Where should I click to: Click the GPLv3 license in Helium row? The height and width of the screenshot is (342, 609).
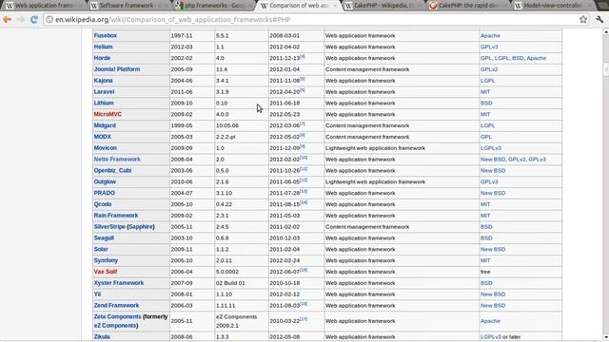pyautogui.click(x=489, y=47)
